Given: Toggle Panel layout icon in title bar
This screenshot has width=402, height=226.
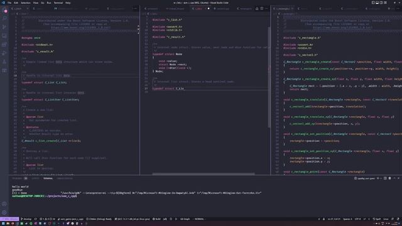Looking at the screenshot, I should click(377, 3).
